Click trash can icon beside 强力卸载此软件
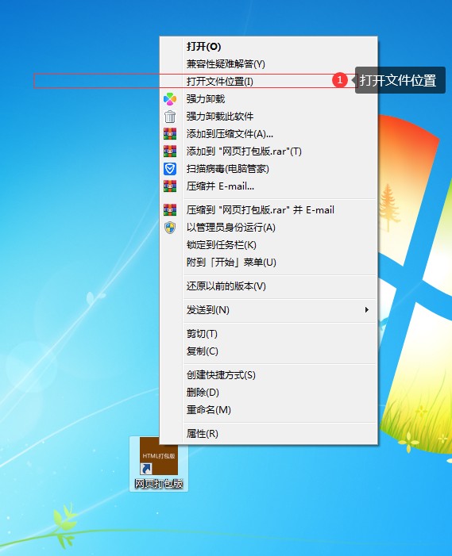The image size is (452, 556). click(170, 117)
